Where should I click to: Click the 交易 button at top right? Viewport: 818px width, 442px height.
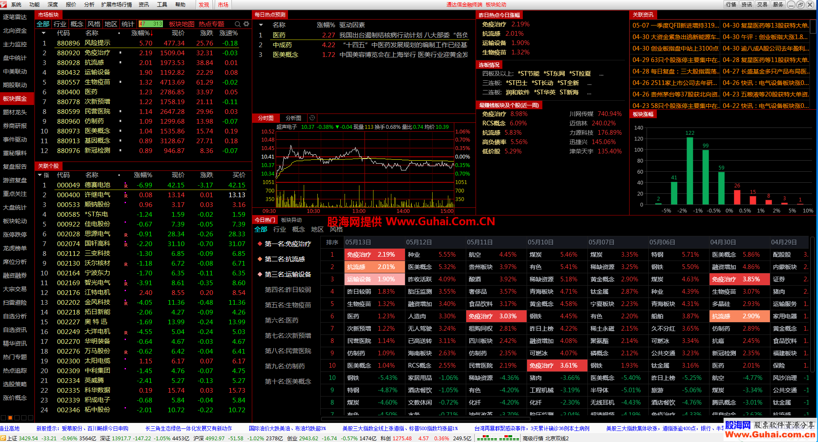[x=762, y=4]
